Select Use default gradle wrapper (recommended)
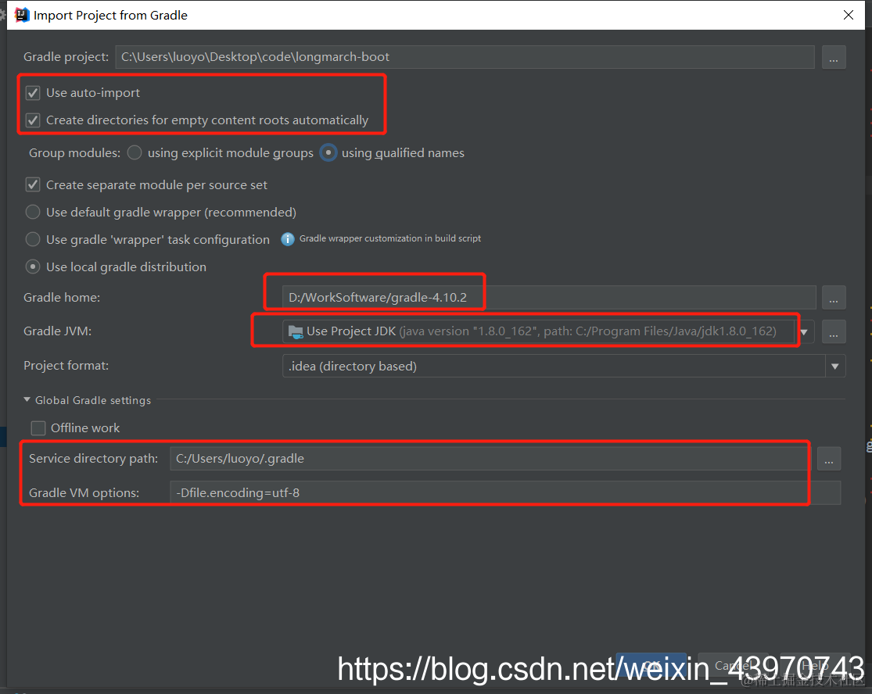This screenshot has height=694, width=872. [x=33, y=212]
